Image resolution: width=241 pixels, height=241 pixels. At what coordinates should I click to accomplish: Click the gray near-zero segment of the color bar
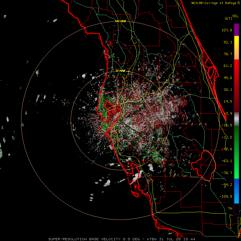[x=236, y=119]
